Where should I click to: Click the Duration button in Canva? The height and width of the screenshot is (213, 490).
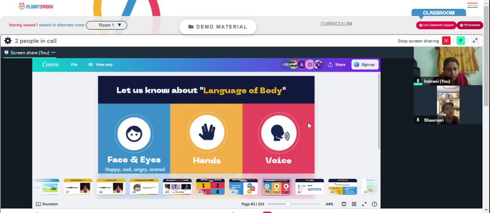[47, 204]
